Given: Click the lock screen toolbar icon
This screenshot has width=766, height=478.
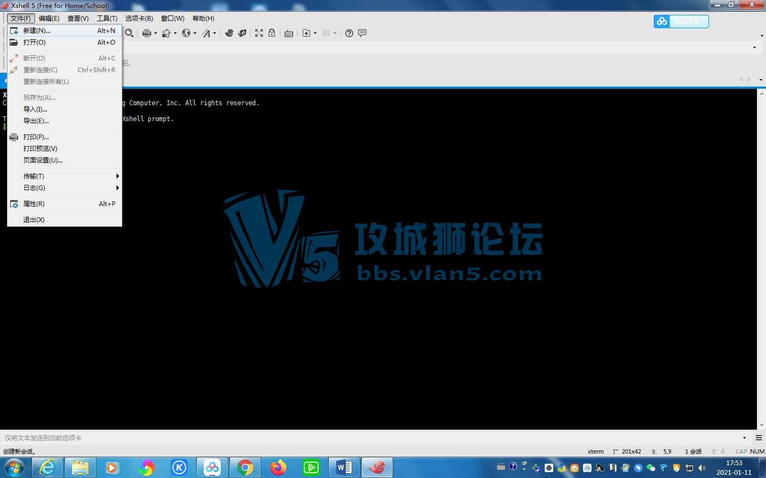Looking at the screenshot, I should tap(272, 33).
